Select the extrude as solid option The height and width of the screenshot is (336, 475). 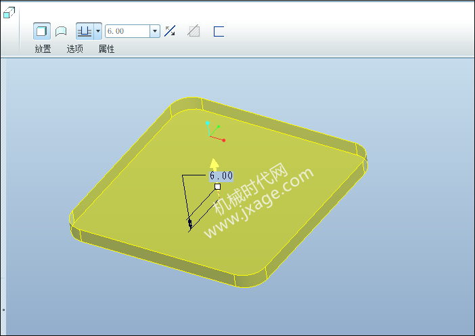click(42, 31)
